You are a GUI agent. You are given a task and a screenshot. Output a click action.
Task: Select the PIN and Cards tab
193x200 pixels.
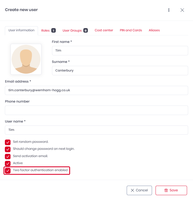(131, 30)
